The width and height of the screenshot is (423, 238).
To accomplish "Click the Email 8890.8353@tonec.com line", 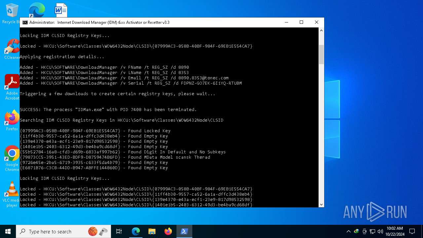I will [x=124, y=78].
